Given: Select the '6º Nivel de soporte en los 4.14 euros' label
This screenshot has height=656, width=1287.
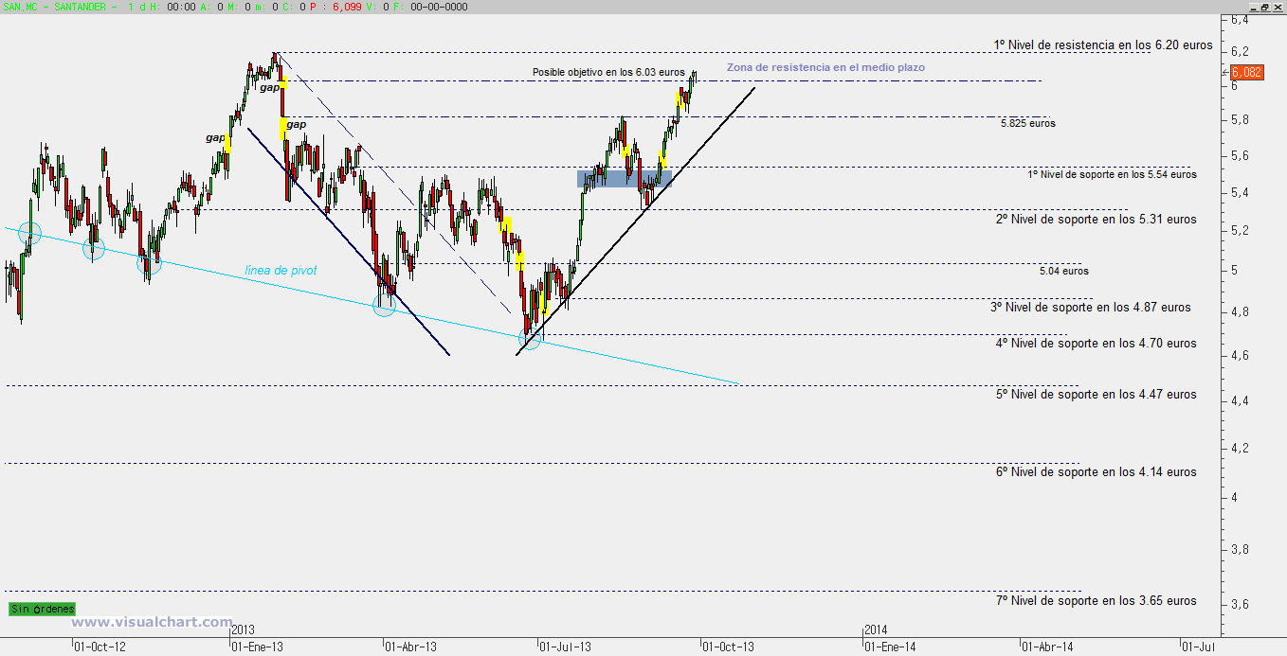Looking at the screenshot, I should [x=1096, y=472].
